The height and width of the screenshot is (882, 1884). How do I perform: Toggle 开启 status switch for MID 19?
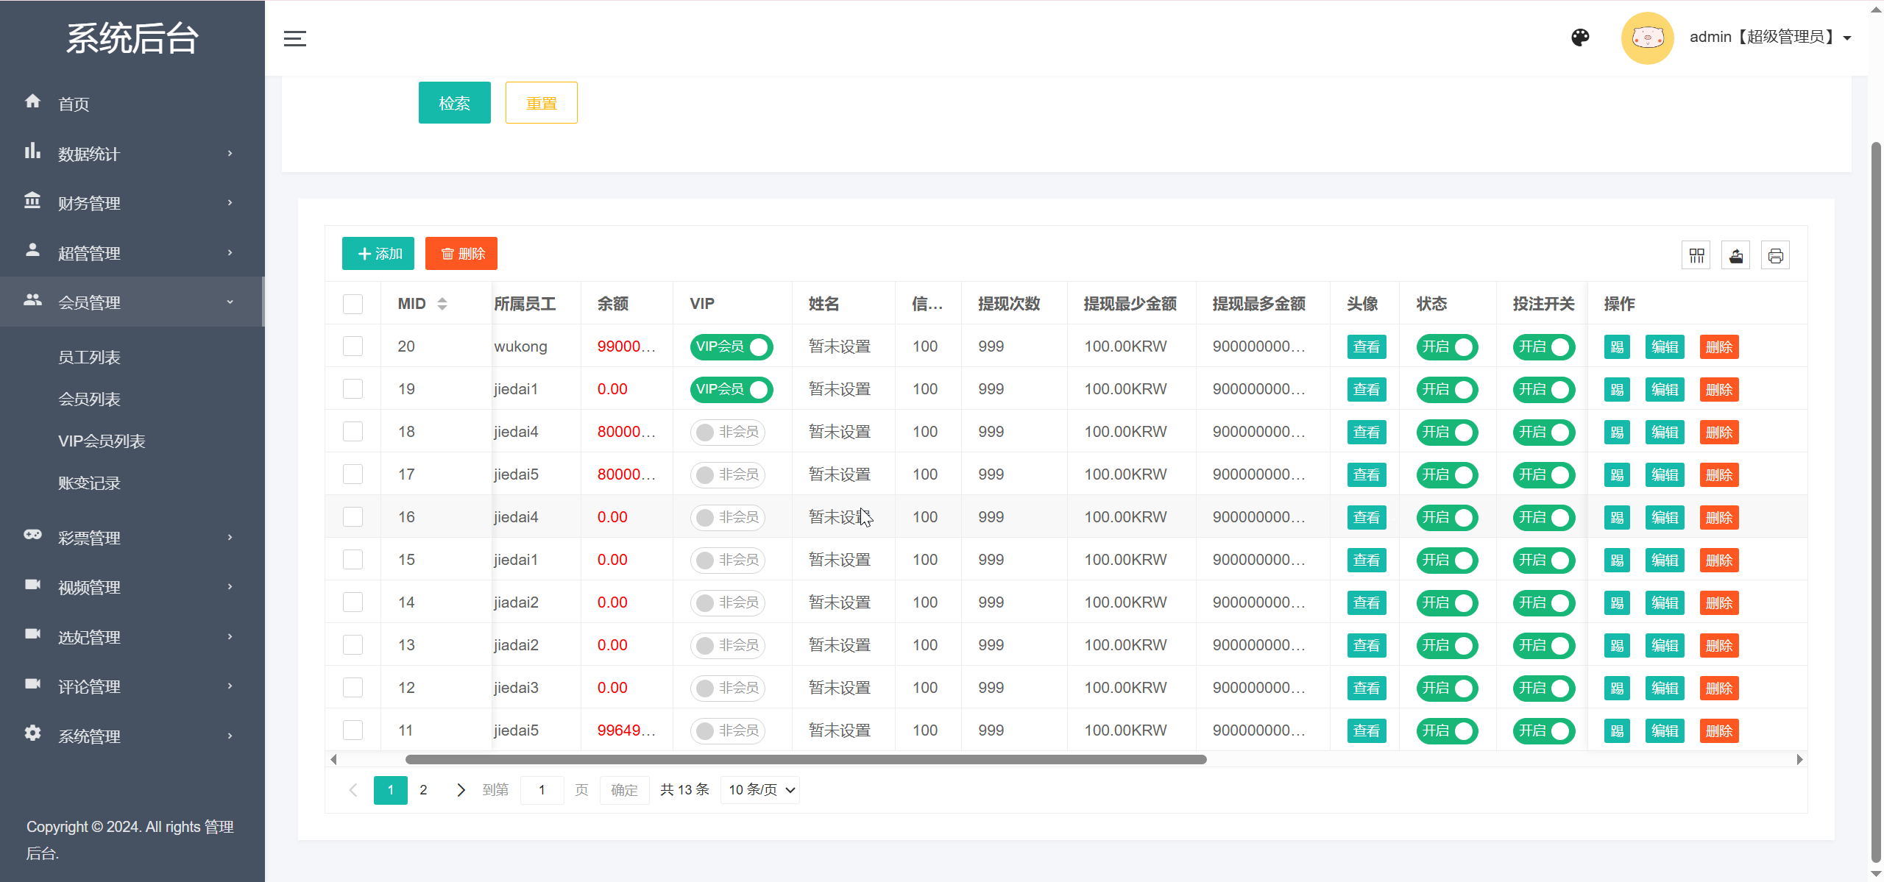pyautogui.click(x=1446, y=389)
